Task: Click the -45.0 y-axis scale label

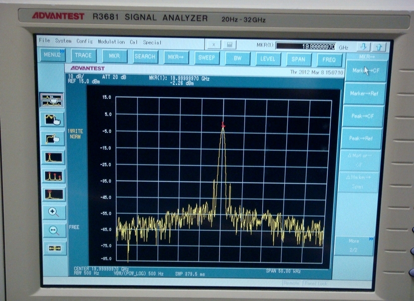Action: coord(106,197)
